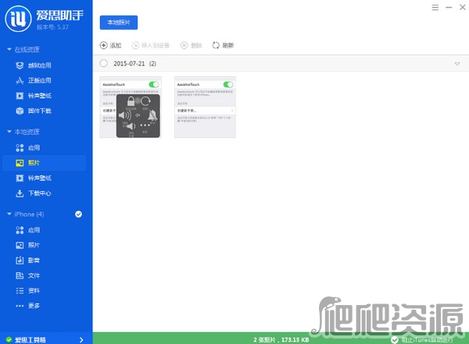
Task: Collapse the iPhone (4) section
Action: pyautogui.click(x=9, y=214)
